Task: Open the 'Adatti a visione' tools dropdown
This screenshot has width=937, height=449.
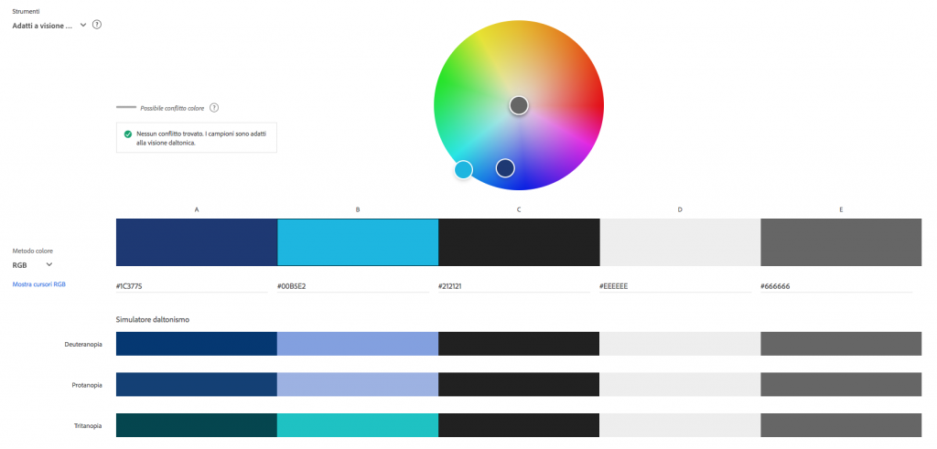Action: pyautogui.click(x=50, y=25)
